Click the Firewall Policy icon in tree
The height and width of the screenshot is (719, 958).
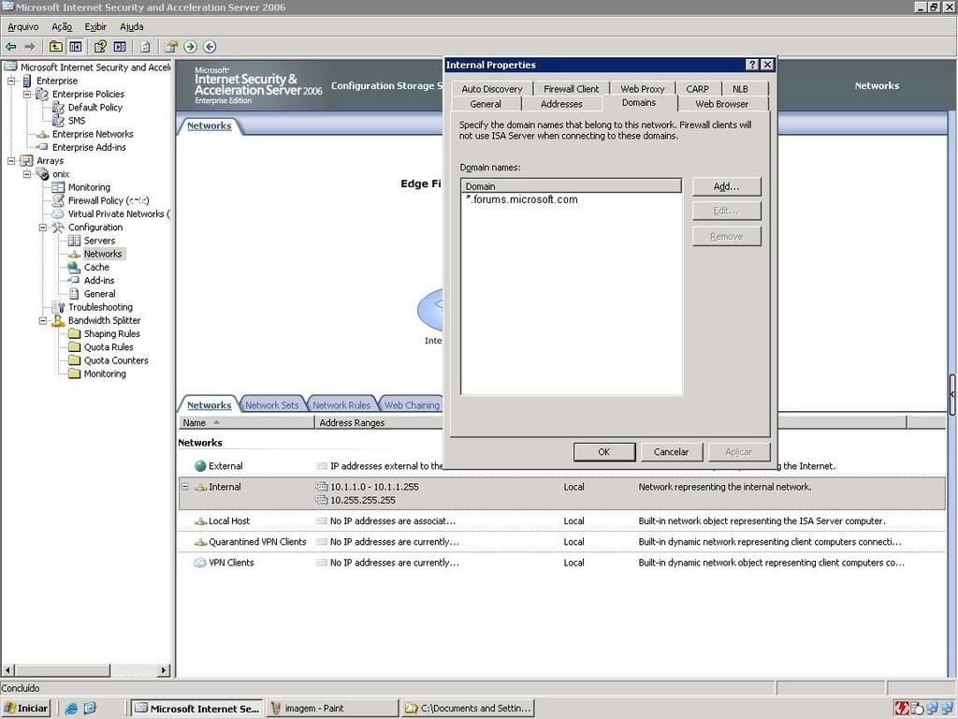(x=58, y=200)
